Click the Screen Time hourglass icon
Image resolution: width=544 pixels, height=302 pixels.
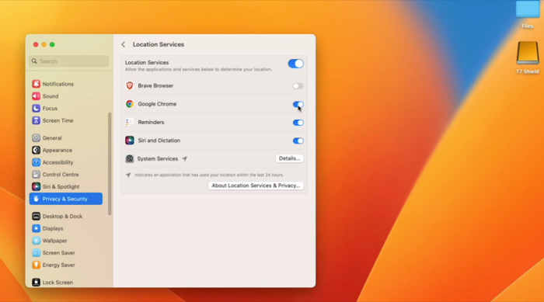36,120
